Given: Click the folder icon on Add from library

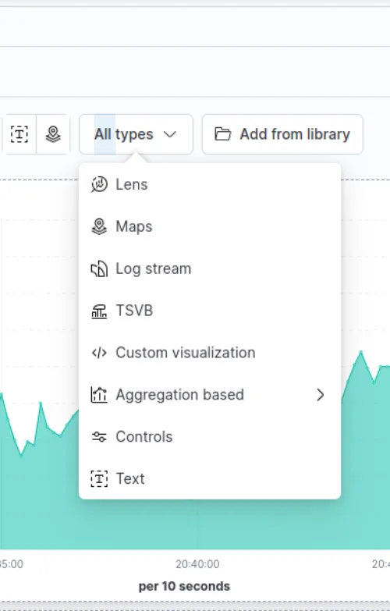Looking at the screenshot, I should (223, 134).
